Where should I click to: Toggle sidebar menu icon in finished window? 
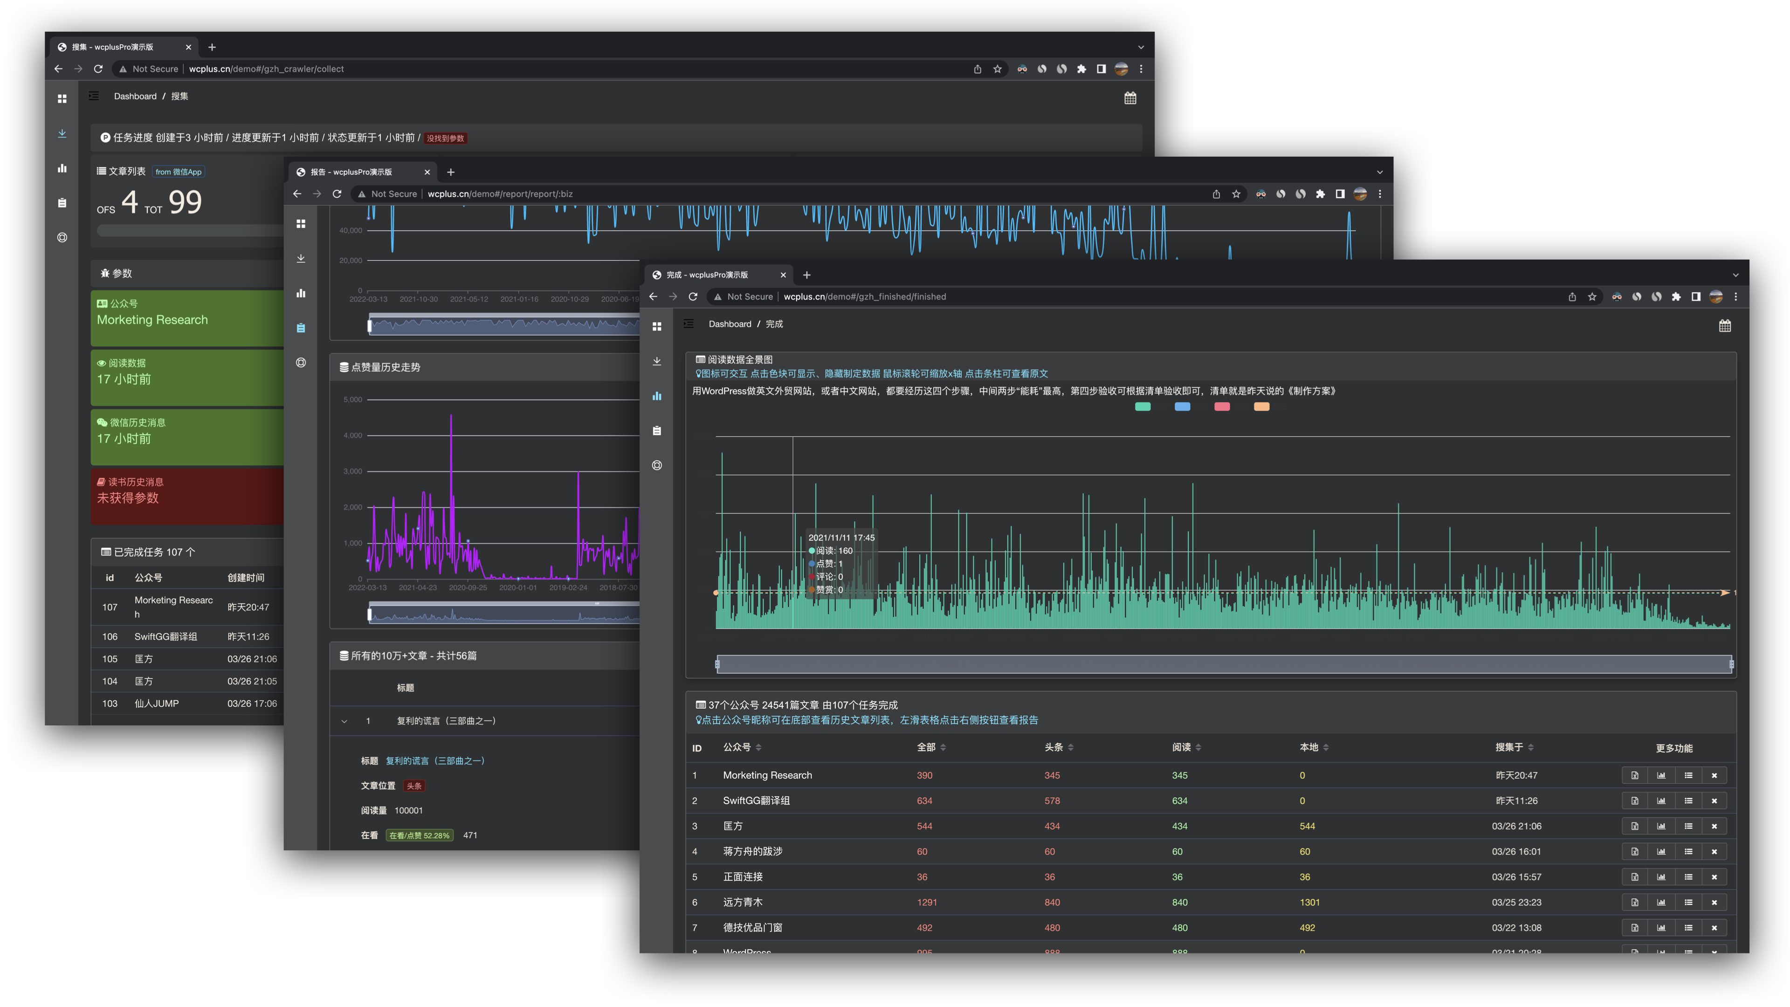[688, 324]
